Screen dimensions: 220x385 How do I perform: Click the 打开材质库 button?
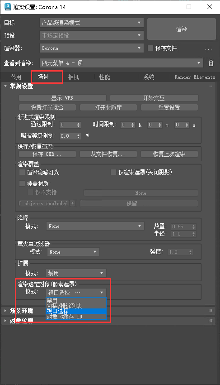(x=108, y=107)
